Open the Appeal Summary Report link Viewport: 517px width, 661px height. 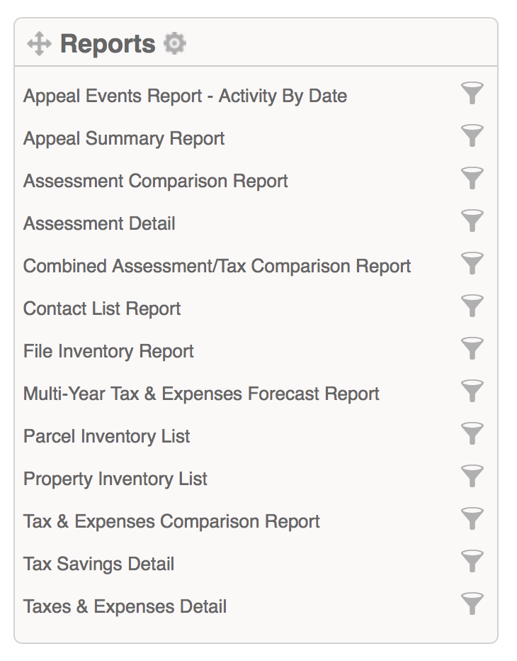pyautogui.click(x=124, y=139)
